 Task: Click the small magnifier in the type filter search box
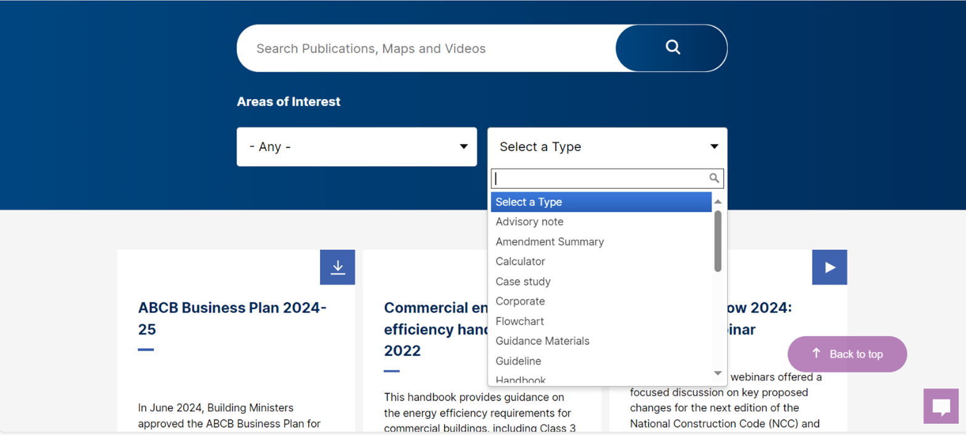coord(715,178)
